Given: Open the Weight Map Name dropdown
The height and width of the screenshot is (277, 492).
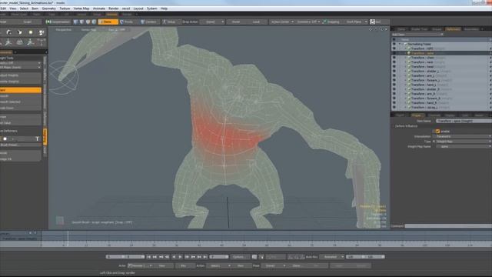Looking at the screenshot, I should pyautogui.click(x=464, y=146).
